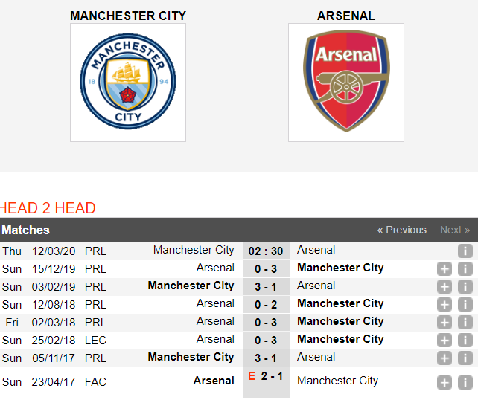
Task: Expand details for 15/12/19 Arsenal match
Action: point(444,269)
